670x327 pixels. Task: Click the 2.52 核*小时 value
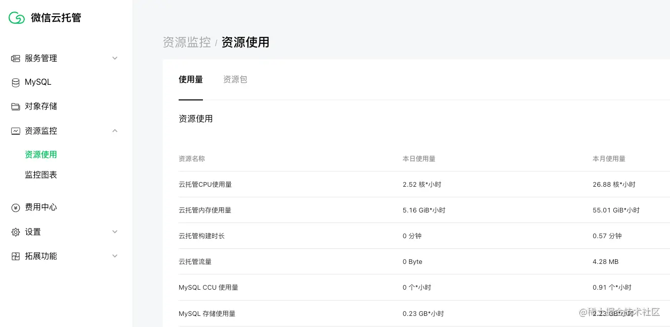[x=422, y=184]
